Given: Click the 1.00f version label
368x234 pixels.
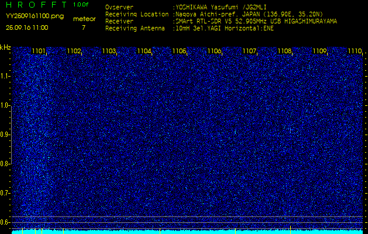Looking at the screenshot, I should (x=81, y=5).
